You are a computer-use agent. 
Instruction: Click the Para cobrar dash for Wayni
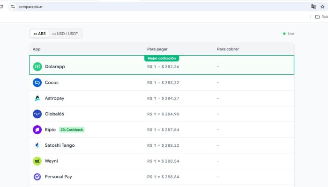[x=218, y=161]
